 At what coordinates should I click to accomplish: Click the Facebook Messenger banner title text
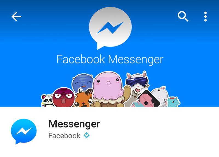110,59
